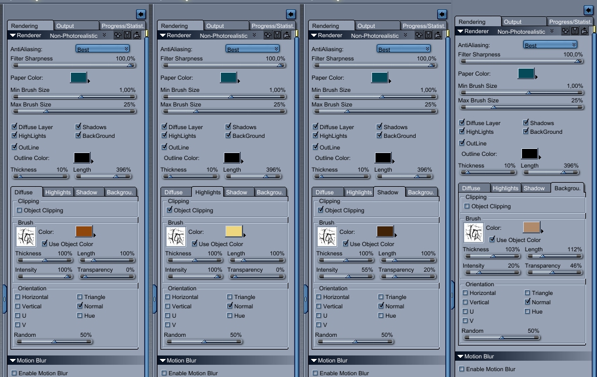Click the arrow beside the orange brush Color swatch

point(94,235)
